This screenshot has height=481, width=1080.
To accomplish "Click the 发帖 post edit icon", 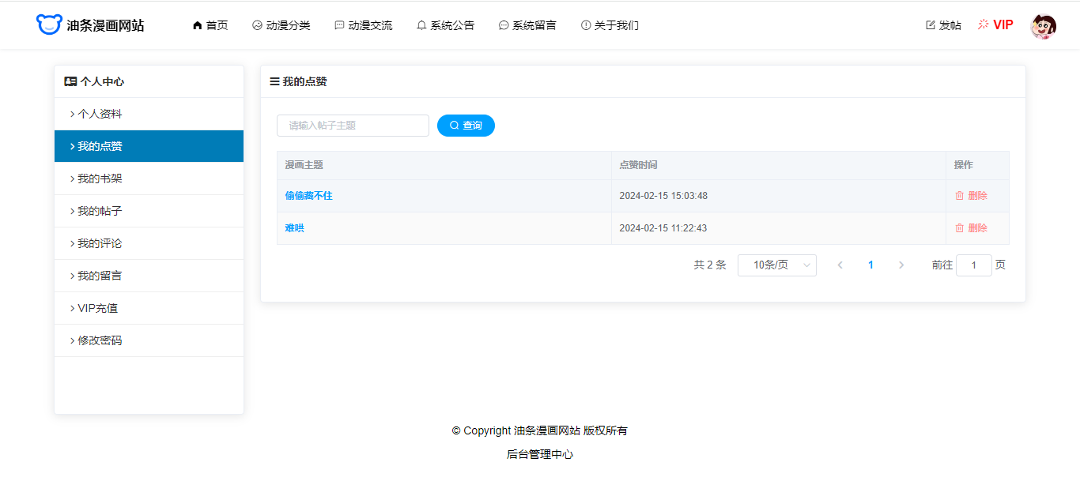I will tap(931, 25).
